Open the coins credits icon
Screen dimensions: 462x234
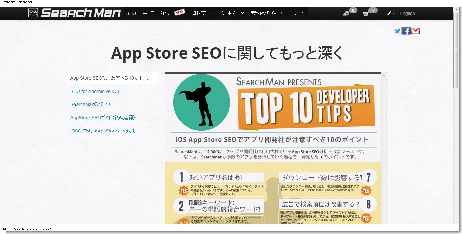[x=346, y=14]
